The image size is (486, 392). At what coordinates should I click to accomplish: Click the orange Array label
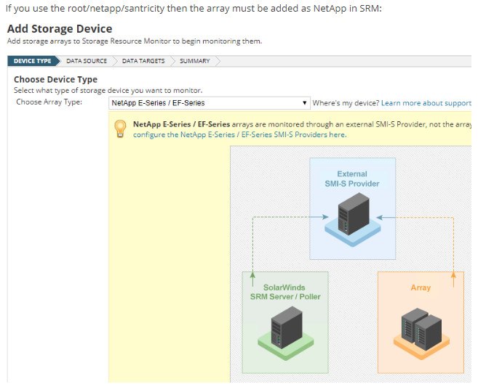[421, 287]
